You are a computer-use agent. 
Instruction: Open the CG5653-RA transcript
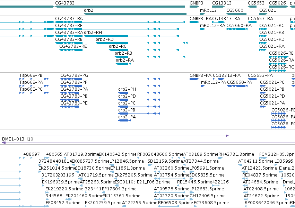point(252,22)
